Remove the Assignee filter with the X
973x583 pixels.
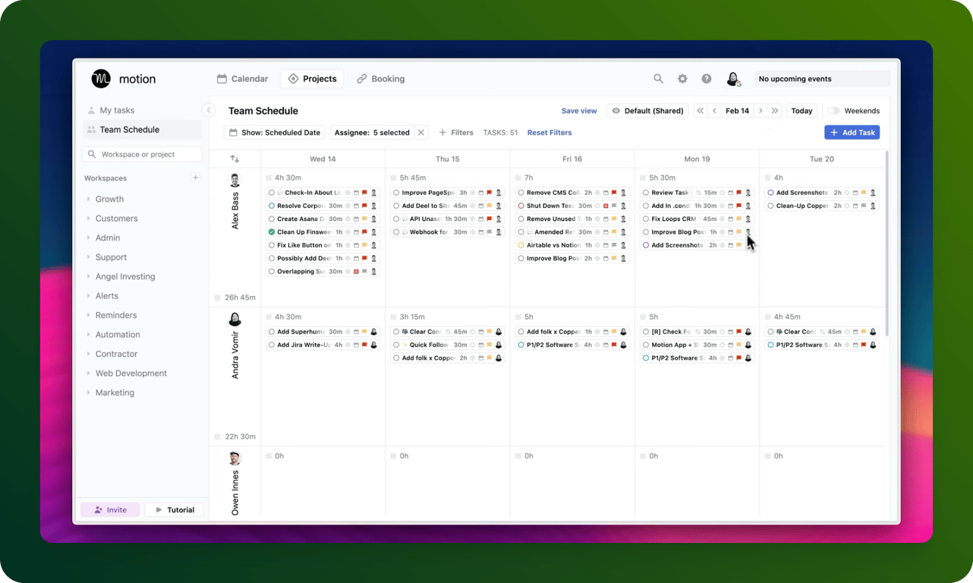[421, 133]
